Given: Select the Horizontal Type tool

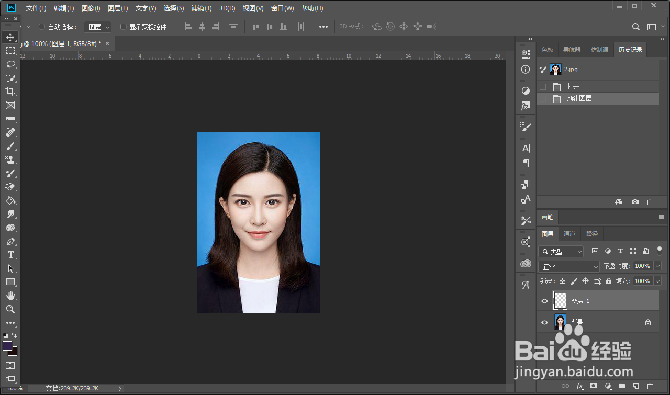Looking at the screenshot, I should pos(10,255).
